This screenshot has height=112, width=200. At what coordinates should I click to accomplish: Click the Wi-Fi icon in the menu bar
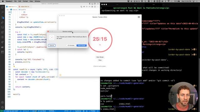click(169, 1)
